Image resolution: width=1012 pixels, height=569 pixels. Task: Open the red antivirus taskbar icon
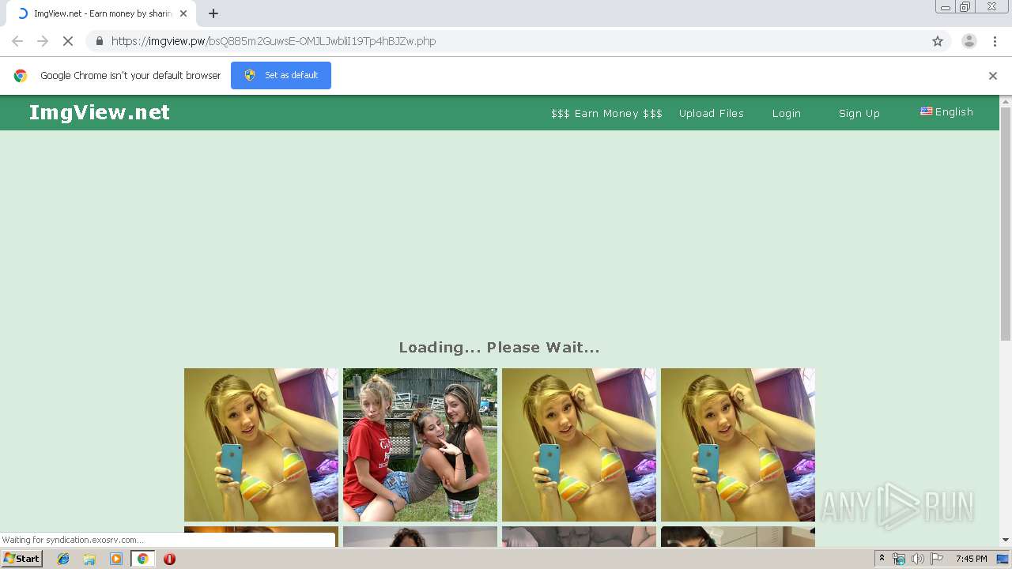point(169,559)
